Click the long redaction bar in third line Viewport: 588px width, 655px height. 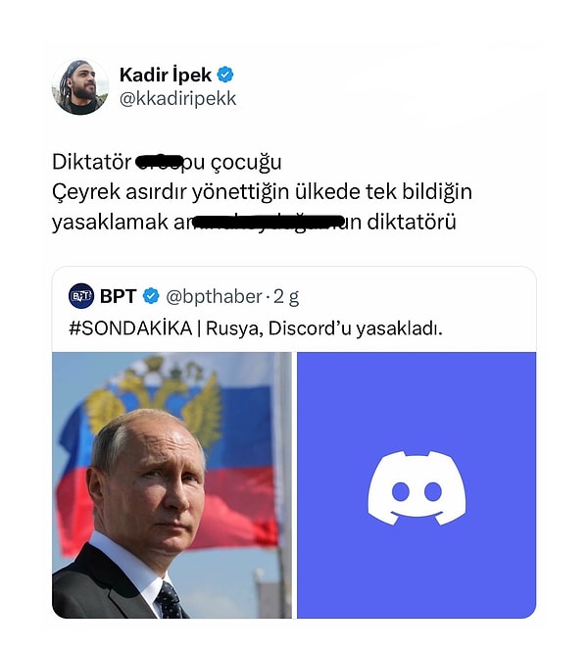tap(268, 221)
